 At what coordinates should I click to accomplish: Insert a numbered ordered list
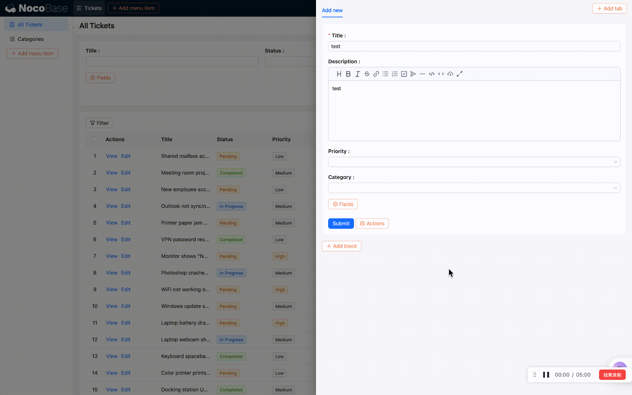395,74
